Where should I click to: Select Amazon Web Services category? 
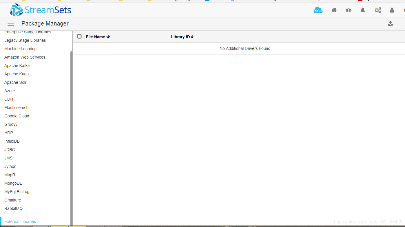25,57
